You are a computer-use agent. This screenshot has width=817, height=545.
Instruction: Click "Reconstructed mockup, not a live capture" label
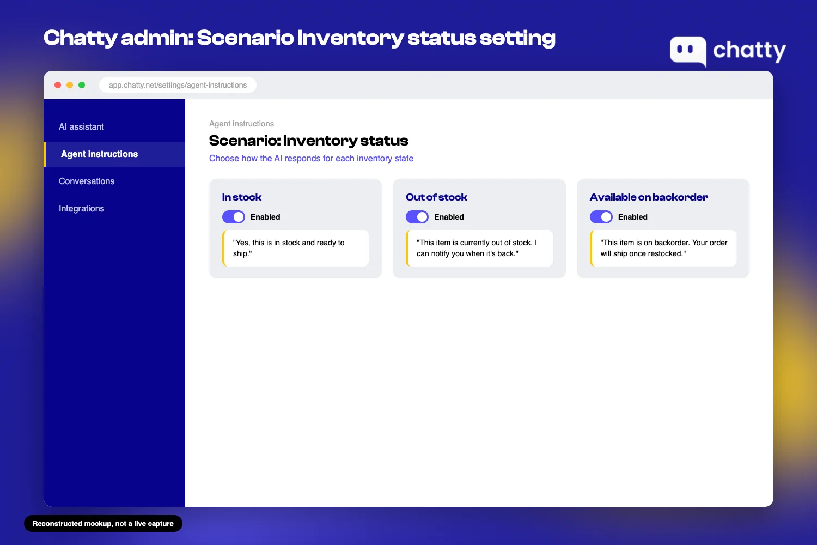point(103,524)
